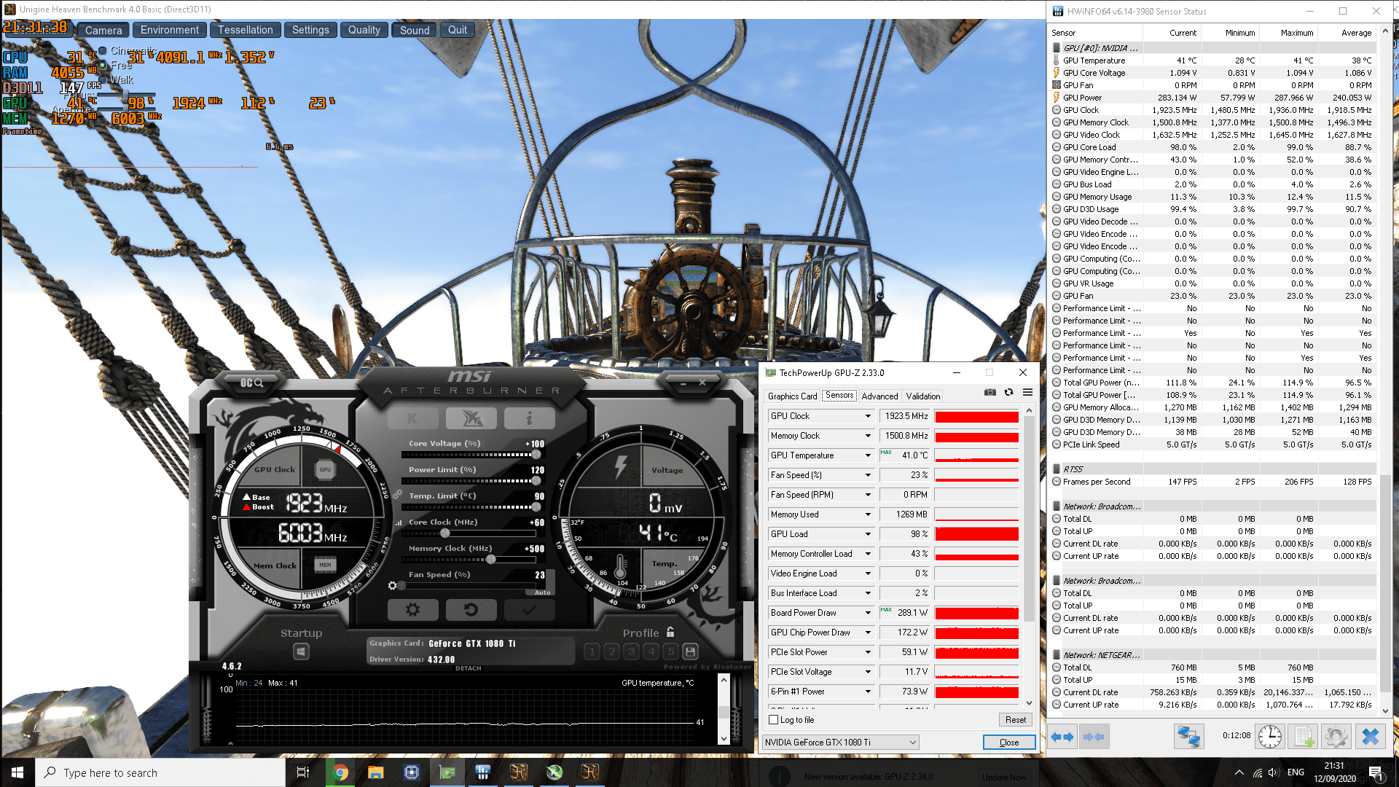
Task: Open the Windows Start menu
Action: pyautogui.click(x=17, y=772)
